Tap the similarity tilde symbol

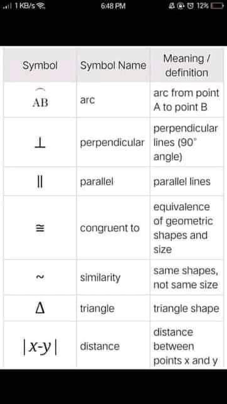pos(40,277)
